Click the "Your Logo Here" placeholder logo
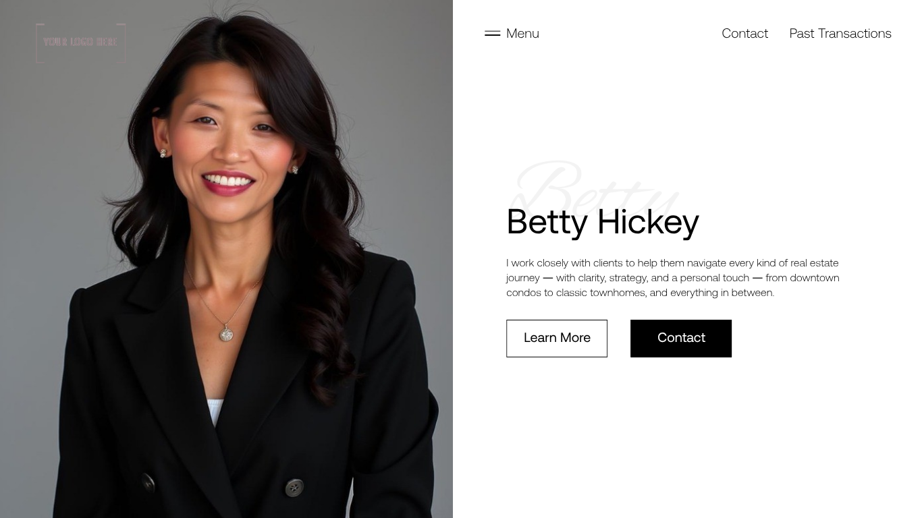This screenshot has height=518, width=922. pos(81,42)
